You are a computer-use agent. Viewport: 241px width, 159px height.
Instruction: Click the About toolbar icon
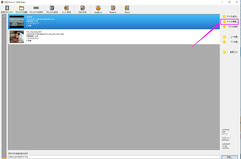click(x=127, y=9)
